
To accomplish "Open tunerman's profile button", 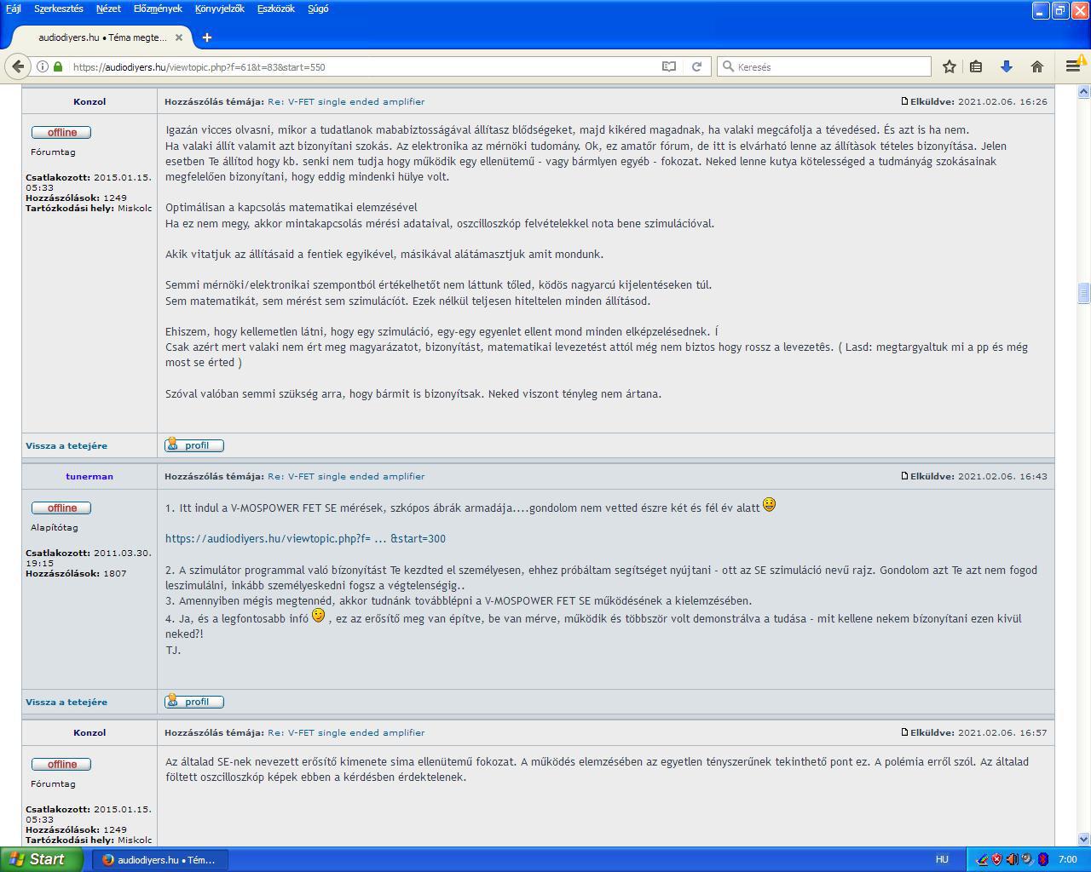I will pyautogui.click(x=194, y=702).
